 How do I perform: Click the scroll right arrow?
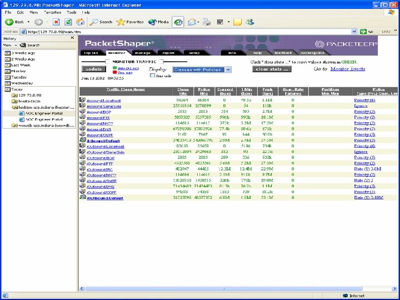click(395, 288)
